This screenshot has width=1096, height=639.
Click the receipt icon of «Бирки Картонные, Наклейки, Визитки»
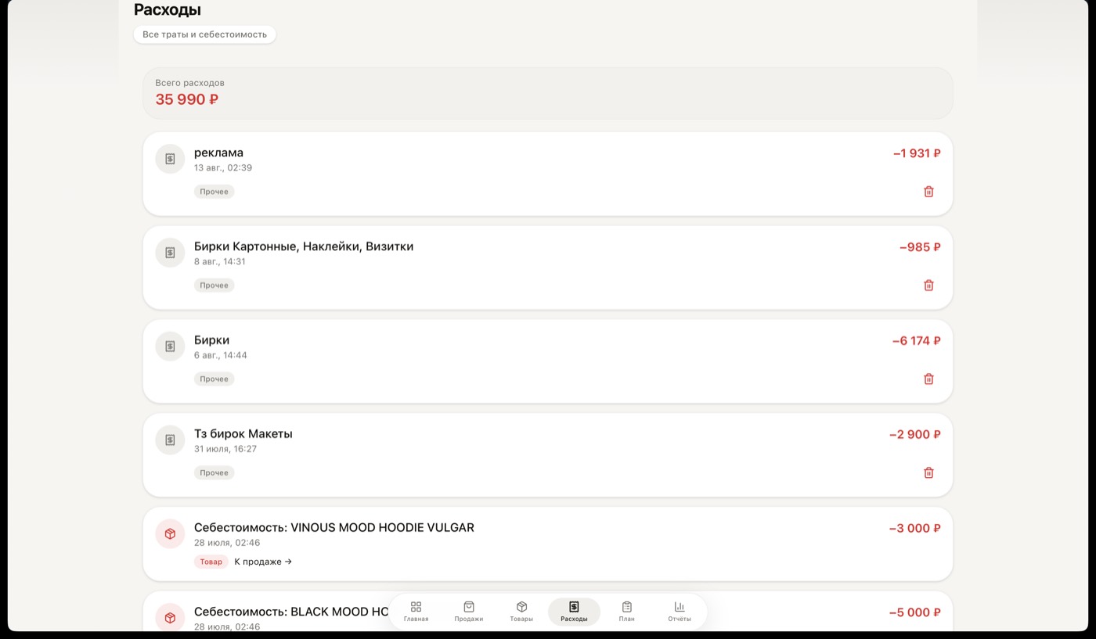click(170, 253)
